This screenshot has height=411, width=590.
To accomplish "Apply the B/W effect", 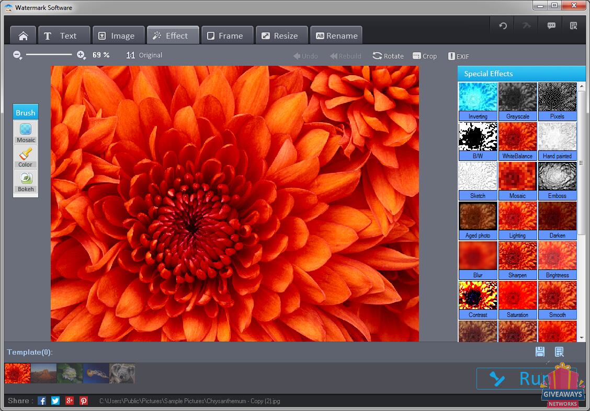I will point(478,141).
